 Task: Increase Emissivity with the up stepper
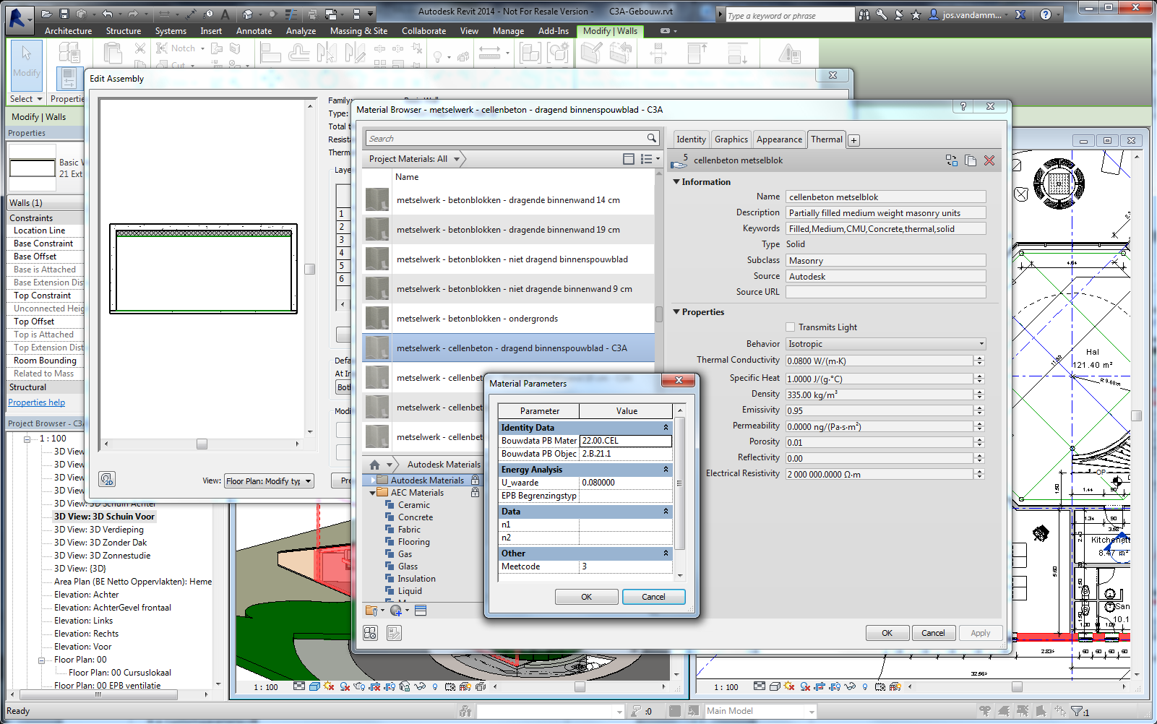coord(980,408)
